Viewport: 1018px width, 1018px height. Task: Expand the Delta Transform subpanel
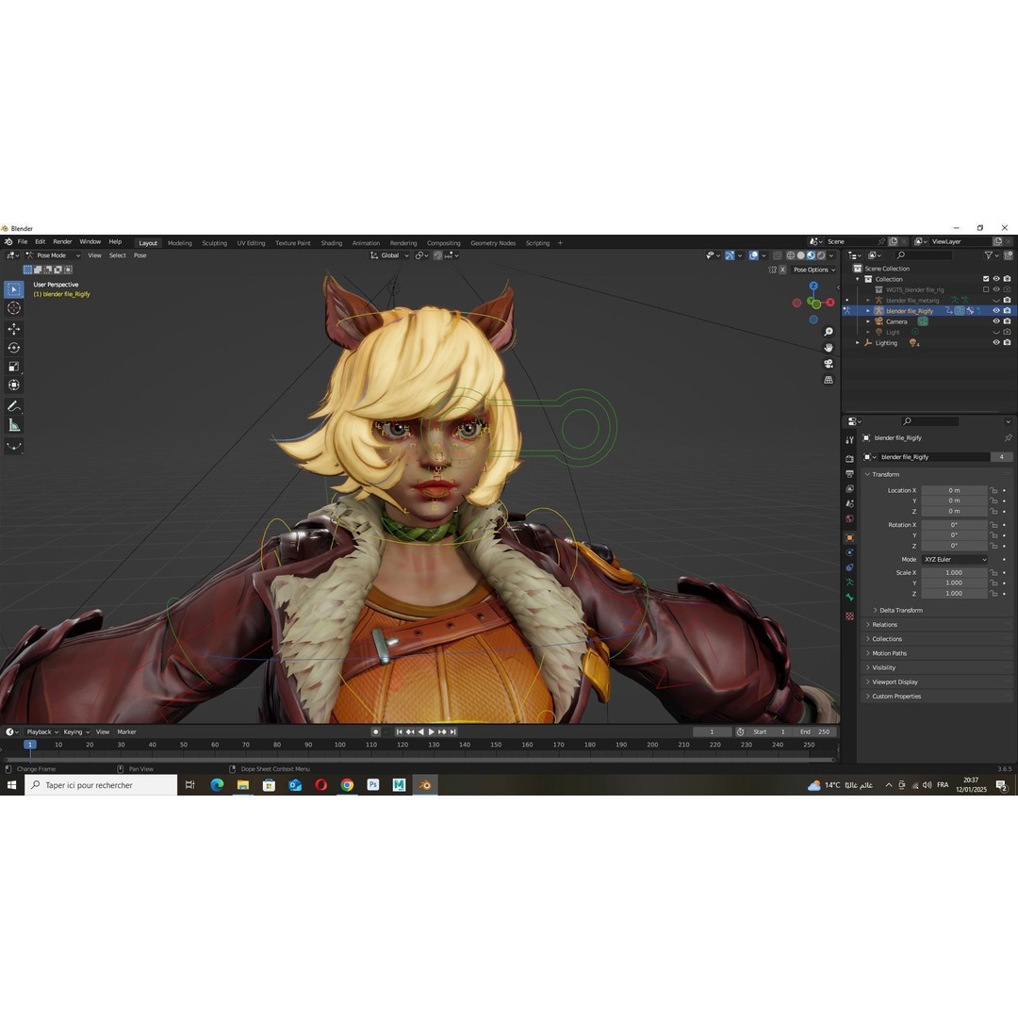(x=875, y=610)
